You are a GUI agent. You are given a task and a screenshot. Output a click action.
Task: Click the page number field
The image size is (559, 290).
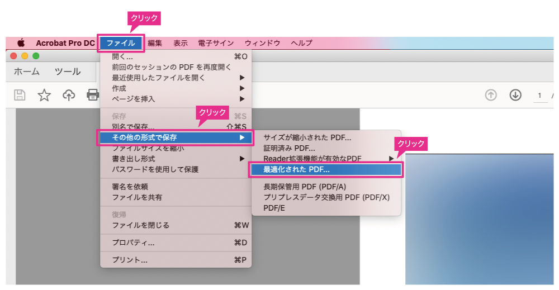540,96
